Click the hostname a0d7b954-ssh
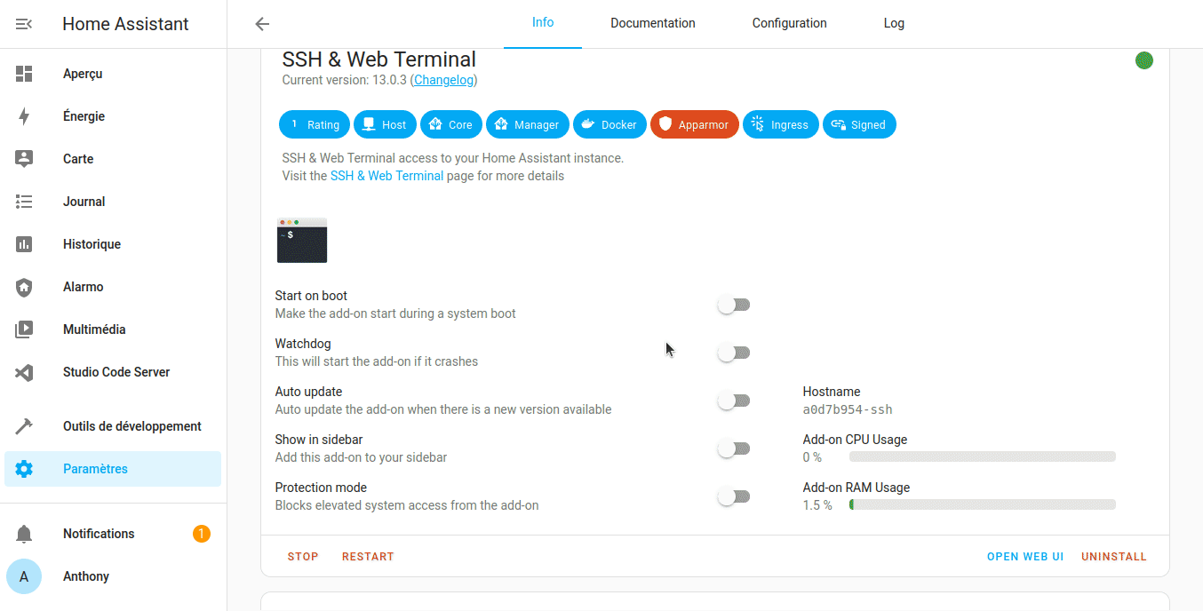 click(x=848, y=409)
